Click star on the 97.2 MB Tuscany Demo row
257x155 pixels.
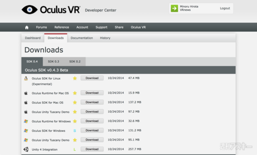coord(75,112)
